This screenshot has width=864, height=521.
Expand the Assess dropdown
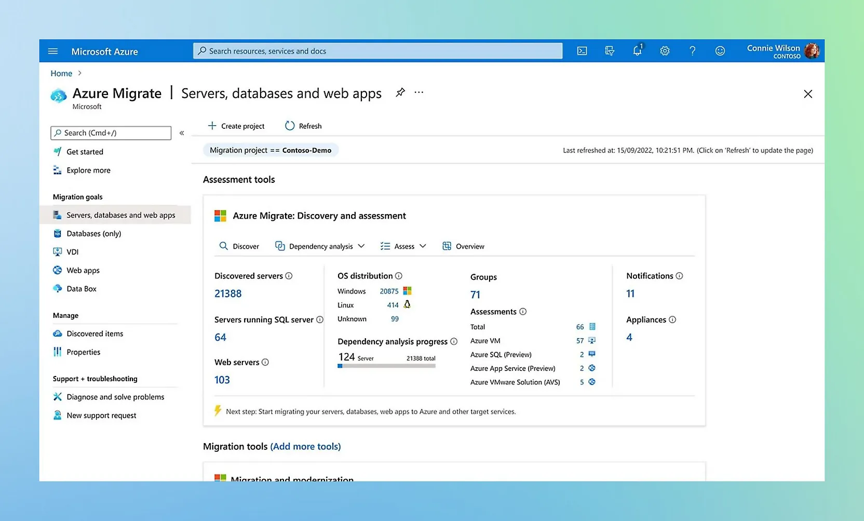click(403, 246)
